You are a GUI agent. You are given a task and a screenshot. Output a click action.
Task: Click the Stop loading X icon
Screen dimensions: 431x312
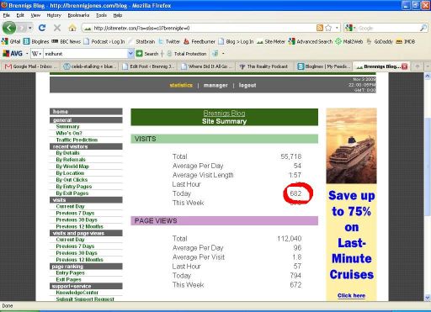point(57,28)
